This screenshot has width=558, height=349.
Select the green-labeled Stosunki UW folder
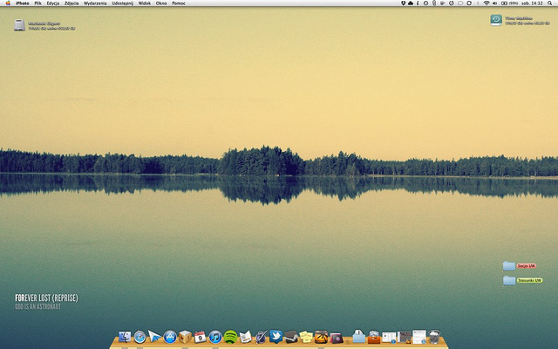[x=509, y=281]
